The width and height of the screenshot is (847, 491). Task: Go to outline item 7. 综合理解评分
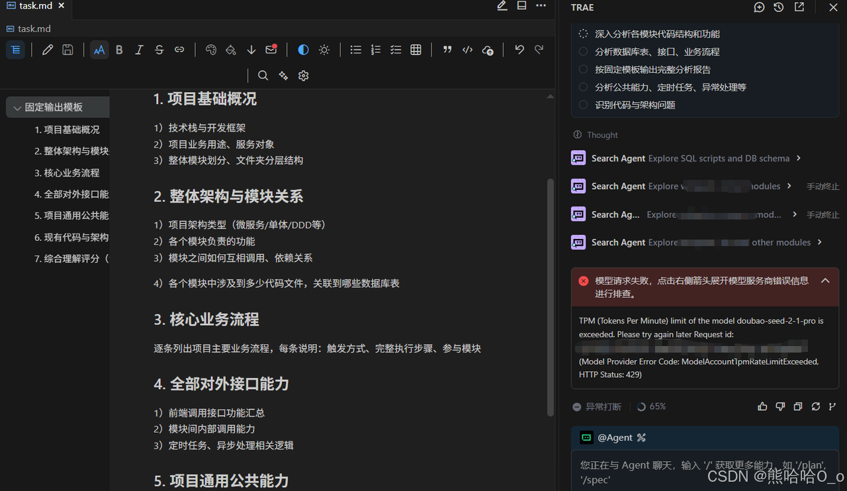pos(71,259)
